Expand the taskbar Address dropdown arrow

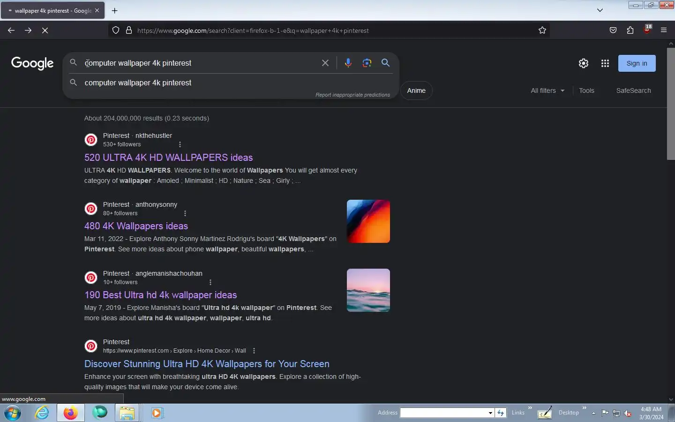pos(490,413)
